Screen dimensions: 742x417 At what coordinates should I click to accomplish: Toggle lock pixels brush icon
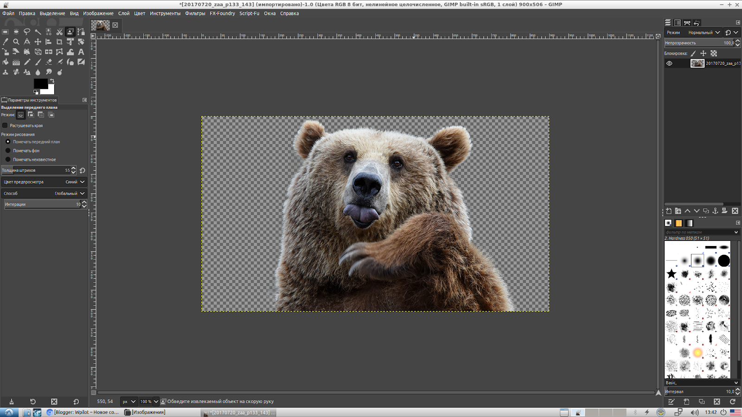pos(693,53)
